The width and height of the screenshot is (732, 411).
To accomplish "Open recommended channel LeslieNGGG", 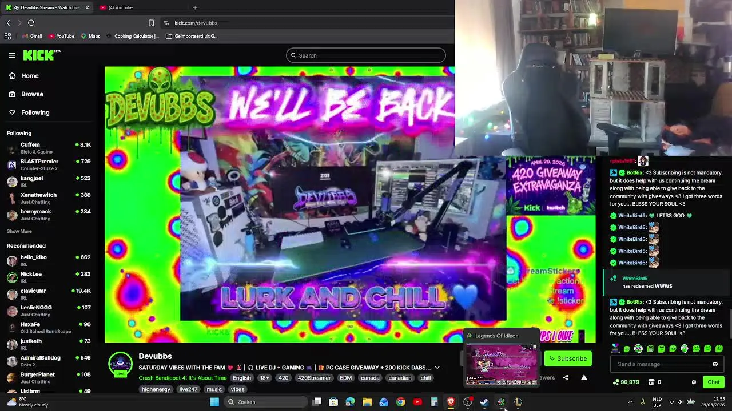I will [49, 311].
